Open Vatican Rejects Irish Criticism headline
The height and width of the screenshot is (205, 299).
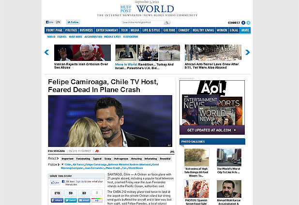[81, 66]
